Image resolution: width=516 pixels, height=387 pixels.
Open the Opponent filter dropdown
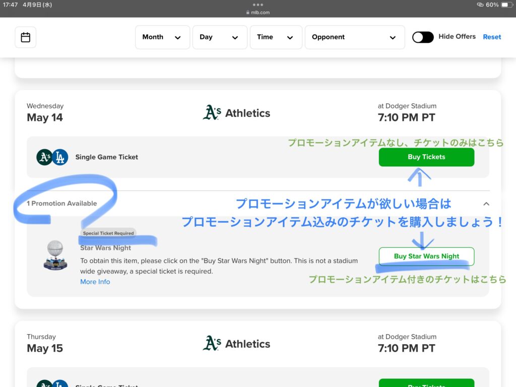point(355,37)
